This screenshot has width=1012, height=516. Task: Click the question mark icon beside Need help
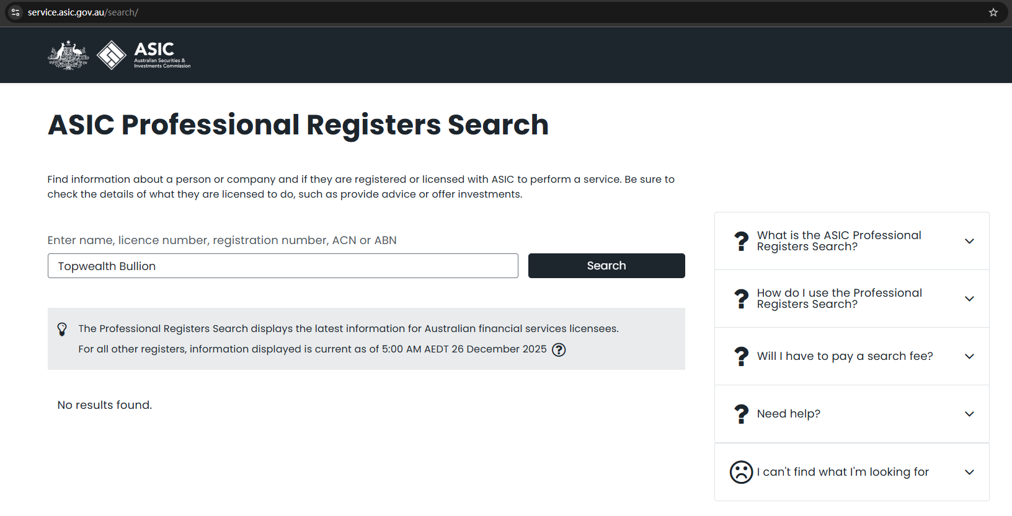(741, 414)
